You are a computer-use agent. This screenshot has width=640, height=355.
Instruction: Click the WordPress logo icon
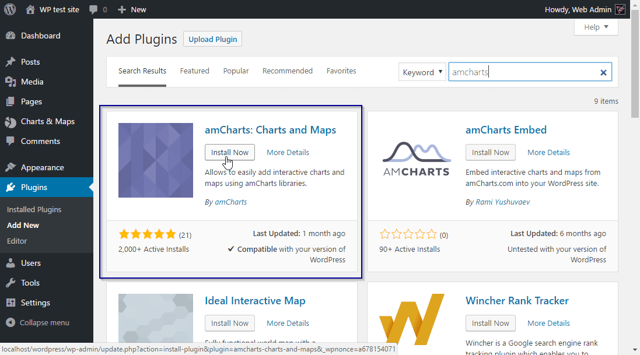(x=10, y=9)
